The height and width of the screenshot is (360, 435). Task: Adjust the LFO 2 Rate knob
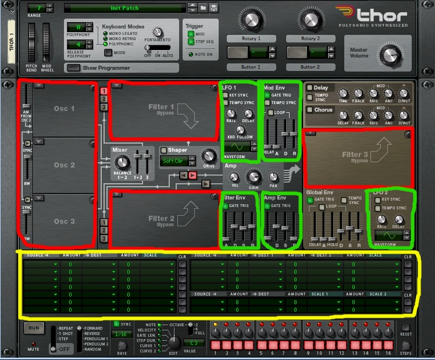381,219
